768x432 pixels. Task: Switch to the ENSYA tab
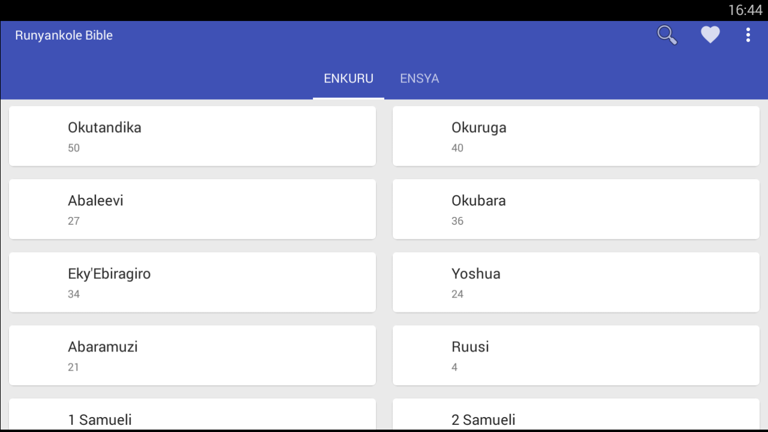(420, 79)
